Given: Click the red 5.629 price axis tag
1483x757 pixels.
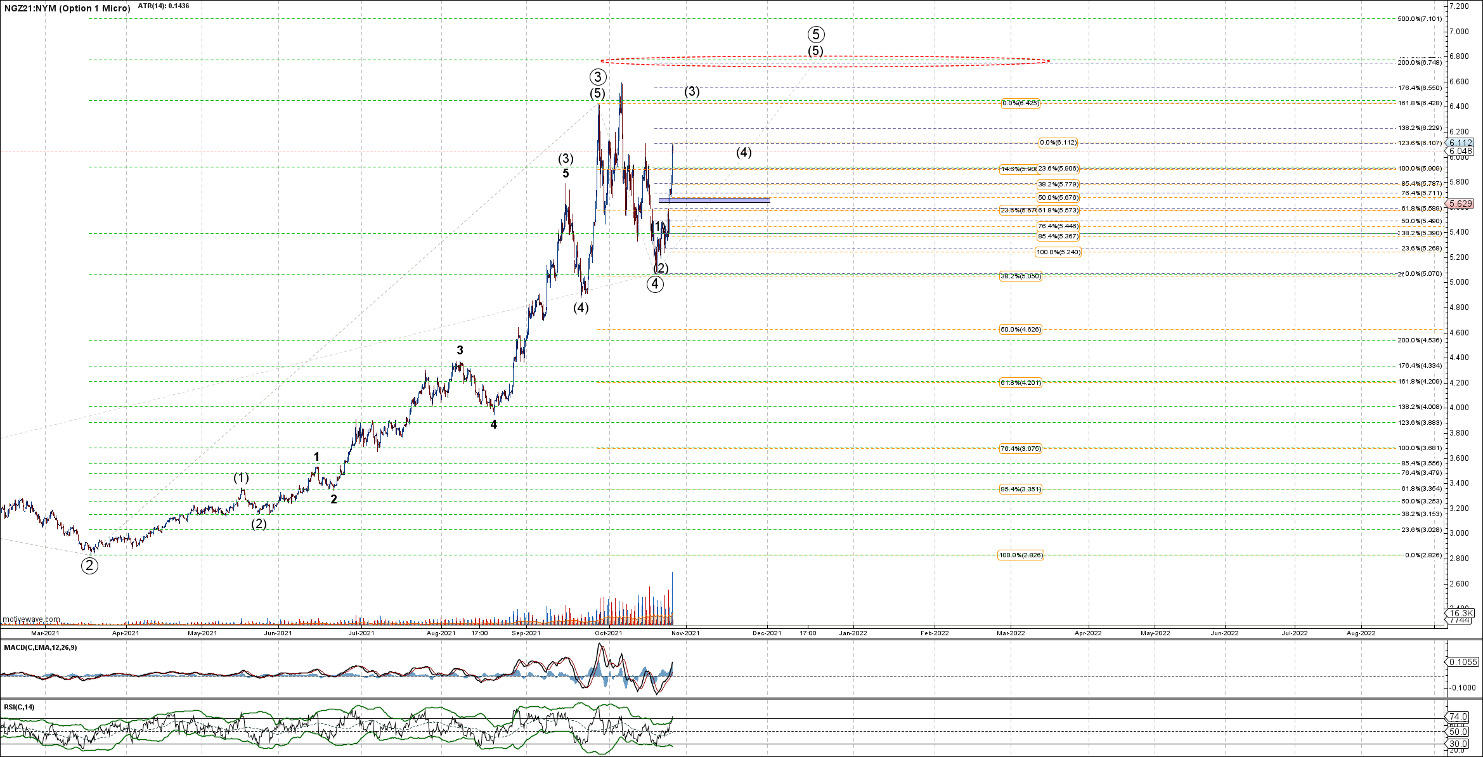Looking at the screenshot, I should (1461, 204).
